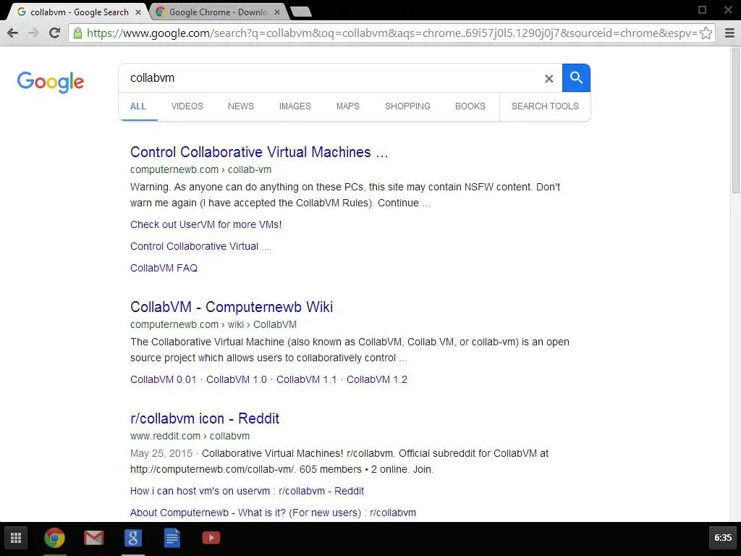Launch Chrome from the shelf
The height and width of the screenshot is (556, 741).
click(x=55, y=538)
